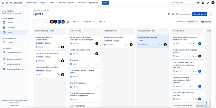Click the Mini 06 project icon in sidebar

(4, 12)
